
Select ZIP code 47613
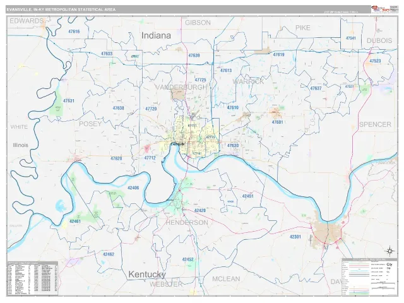(x=226, y=70)
